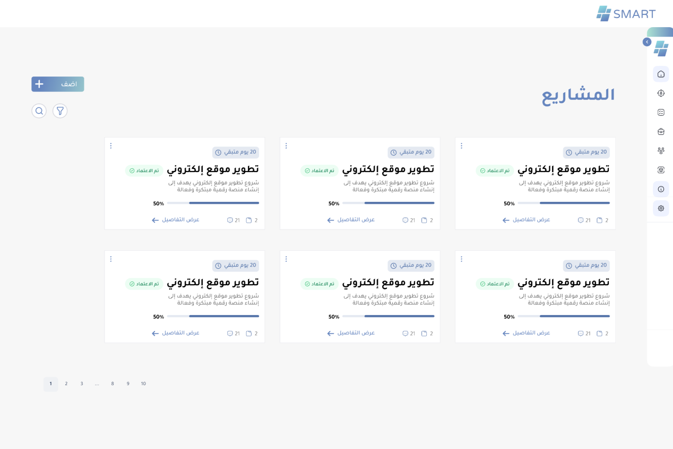Viewport: 673px width, 449px height.
Task: Open search using the magnifier icon
Action: point(39,111)
